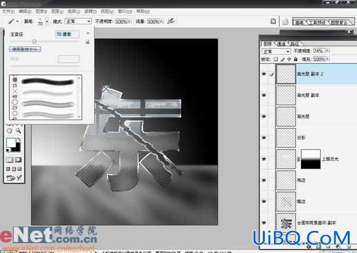The height and width of the screenshot is (253, 357).
Task: Select the 上部反光 layer mask thumbnail
Action: 311,159
